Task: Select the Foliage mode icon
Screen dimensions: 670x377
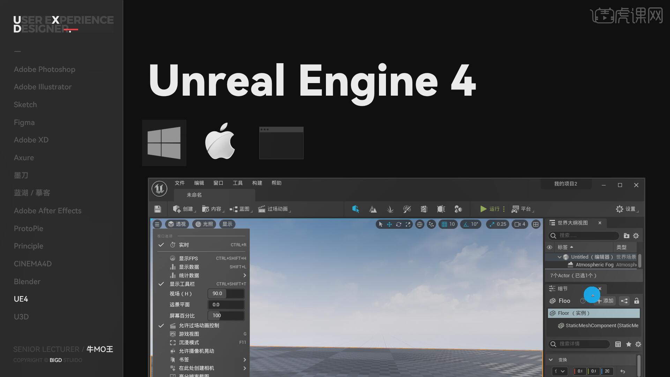Action: (390, 209)
